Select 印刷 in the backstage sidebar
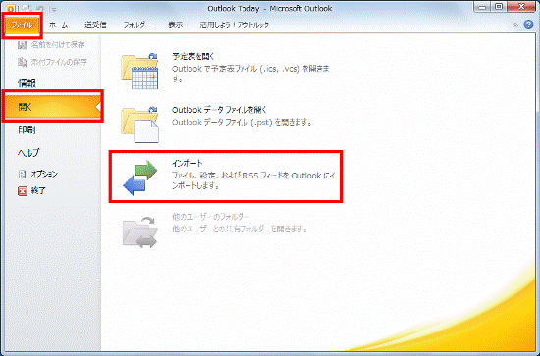Image resolution: width=540 pixels, height=356 pixels. (x=27, y=130)
